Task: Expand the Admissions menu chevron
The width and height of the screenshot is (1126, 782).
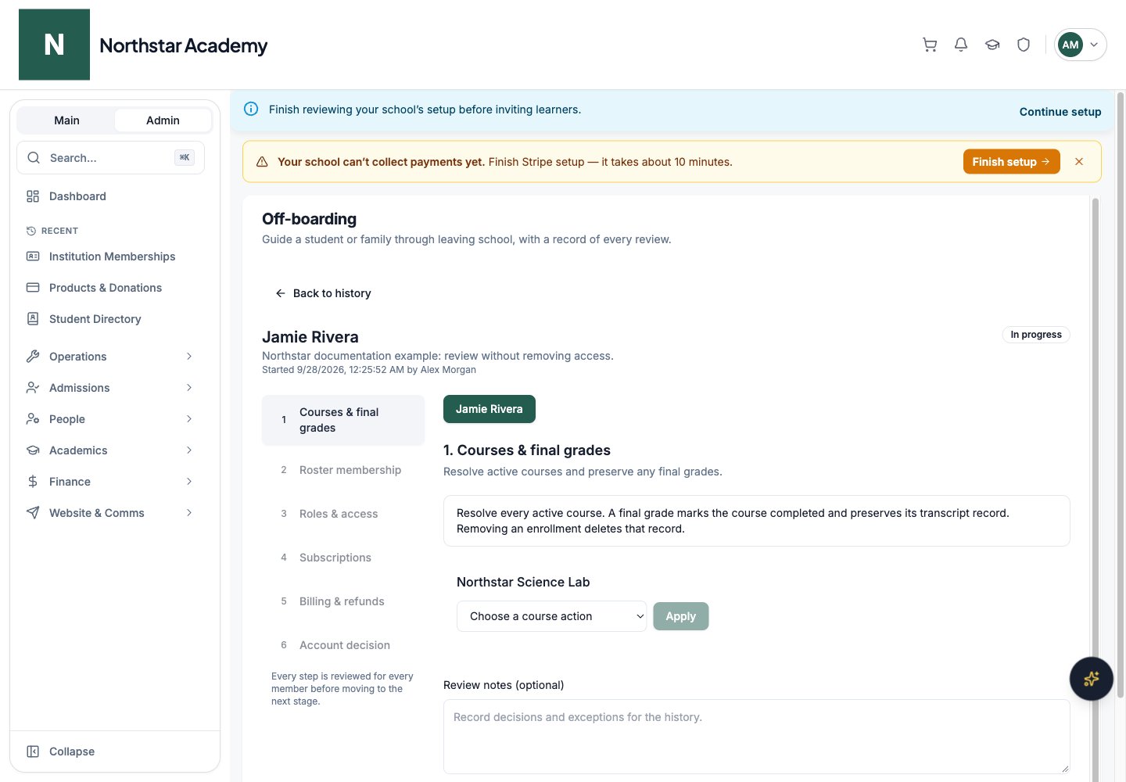Action: coord(189,388)
